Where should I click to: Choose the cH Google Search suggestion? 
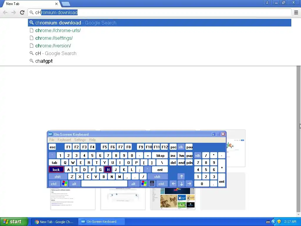(x=160, y=54)
